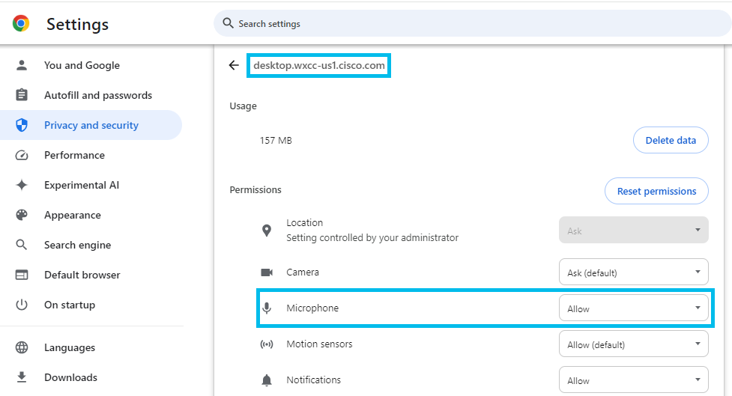Click the On startup power icon
732x396 pixels.
(x=22, y=305)
